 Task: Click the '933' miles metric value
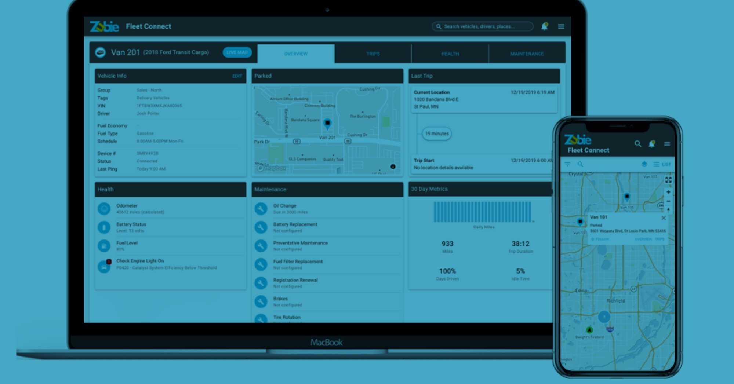pyautogui.click(x=447, y=244)
